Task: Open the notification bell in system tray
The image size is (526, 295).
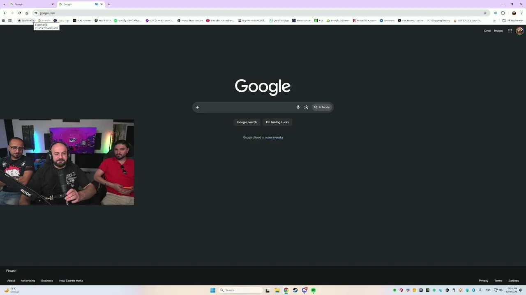Action: (x=521, y=290)
